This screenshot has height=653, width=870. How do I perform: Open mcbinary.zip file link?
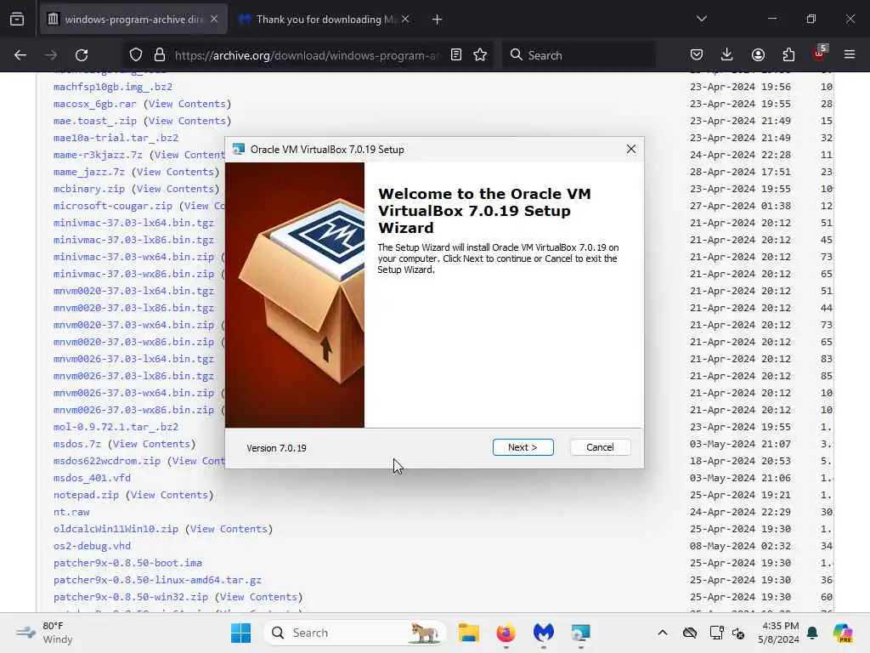coord(88,189)
